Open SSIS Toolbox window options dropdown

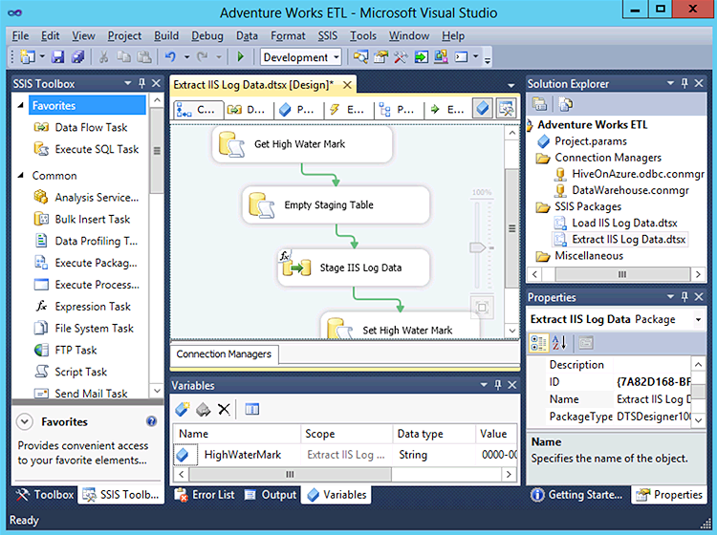click(128, 83)
